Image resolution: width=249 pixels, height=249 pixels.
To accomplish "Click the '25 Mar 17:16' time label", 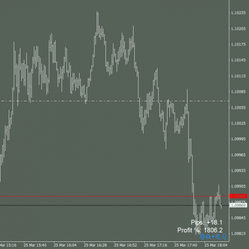I will point(155,245).
